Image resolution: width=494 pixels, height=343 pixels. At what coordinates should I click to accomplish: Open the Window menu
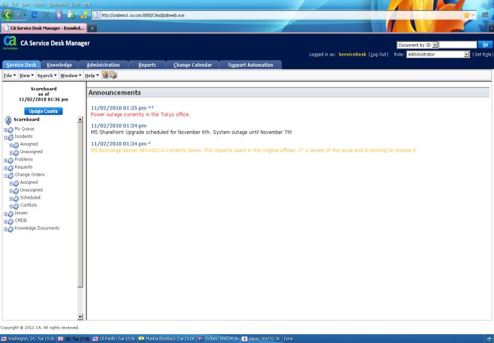tap(71, 75)
